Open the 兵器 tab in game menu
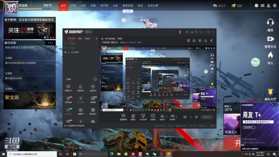The height and width of the screenshot is (157, 279). (93, 6)
